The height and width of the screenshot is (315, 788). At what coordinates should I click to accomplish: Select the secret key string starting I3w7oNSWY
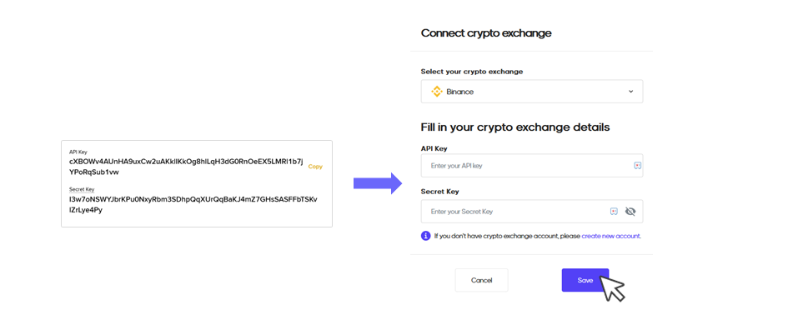click(193, 205)
